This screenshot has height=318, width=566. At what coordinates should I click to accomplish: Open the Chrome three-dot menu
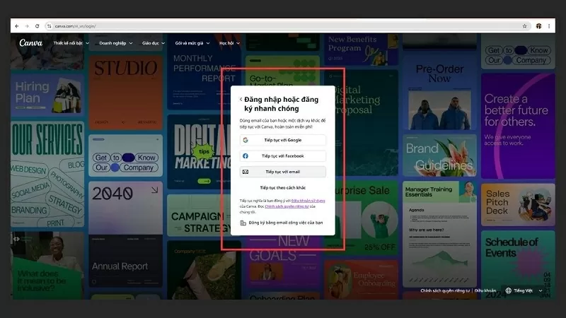[x=549, y=26]
